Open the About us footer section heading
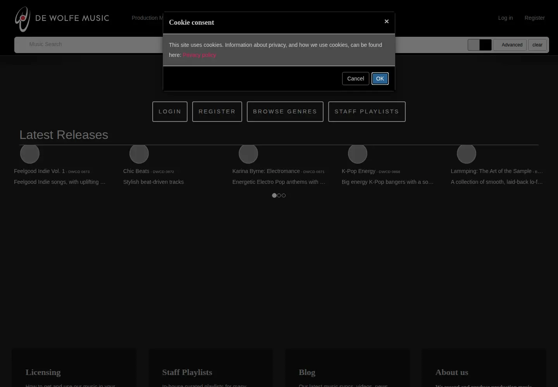 (452, 372)
